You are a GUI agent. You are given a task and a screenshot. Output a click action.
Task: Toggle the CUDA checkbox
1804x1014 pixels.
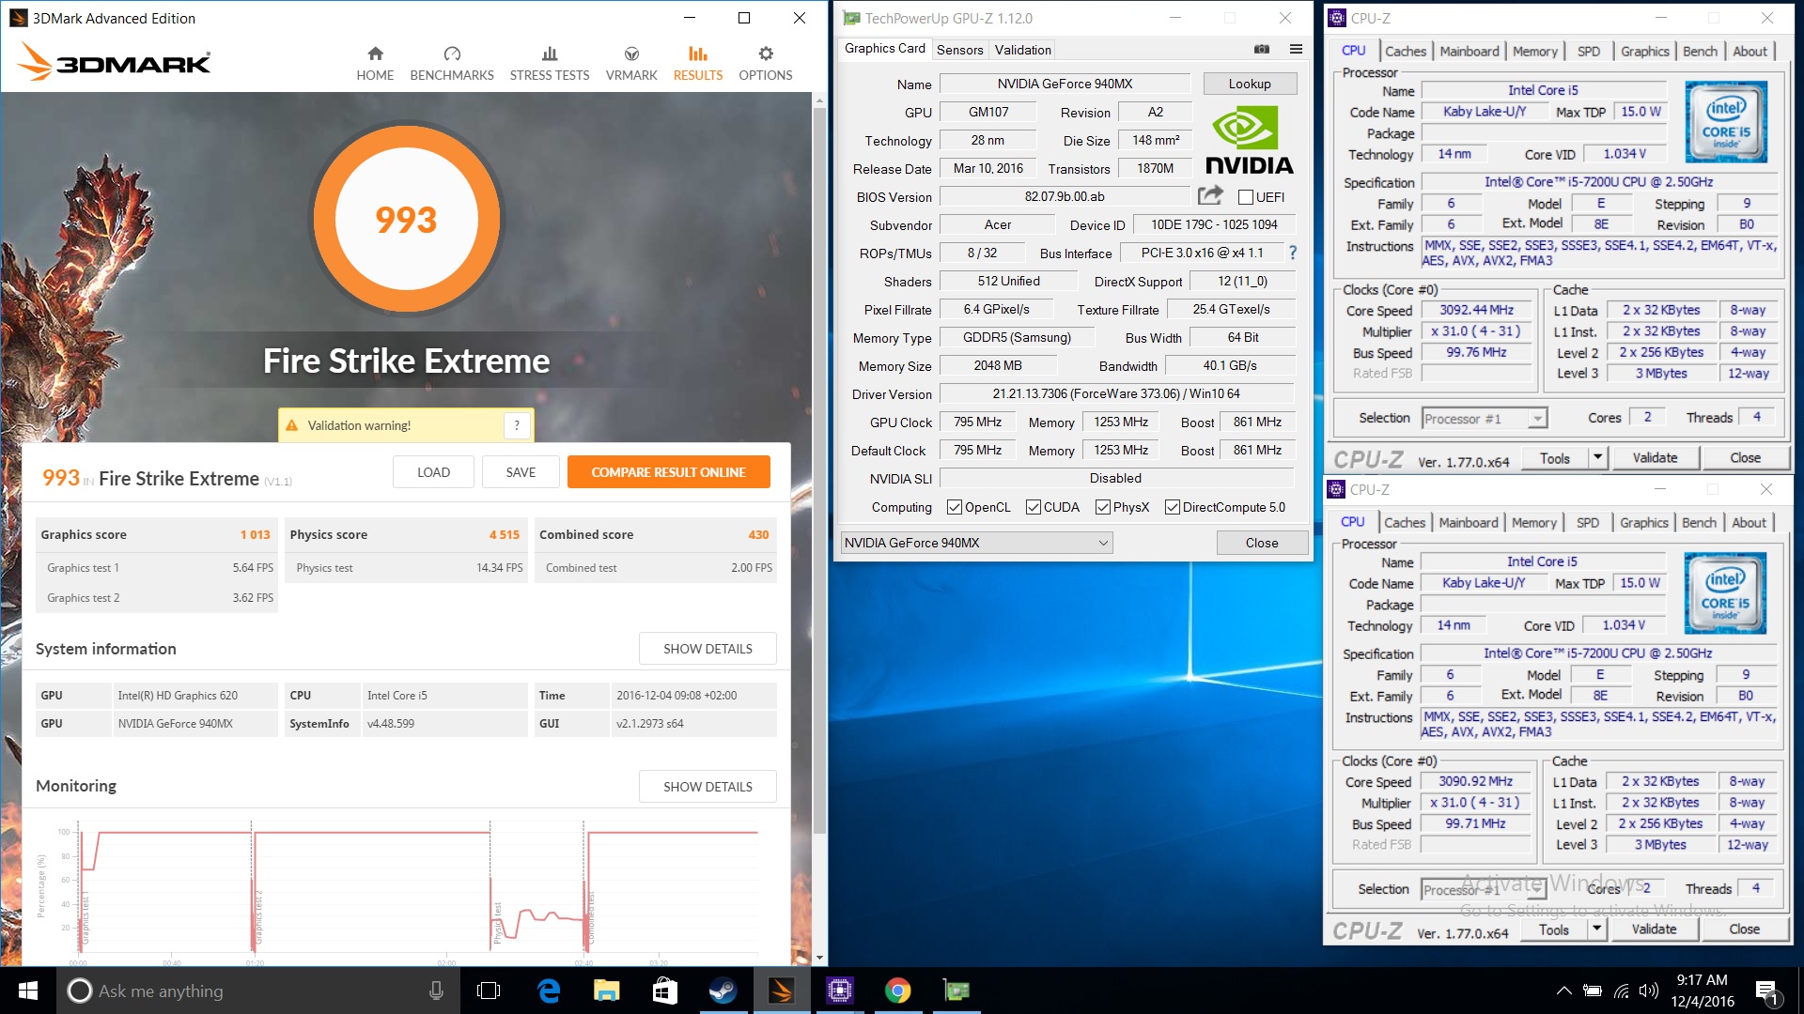pos(1034,507)
